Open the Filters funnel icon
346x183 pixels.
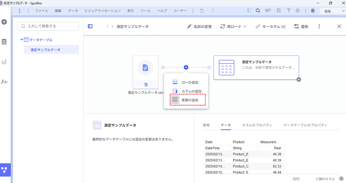click(x=289, y=10)
